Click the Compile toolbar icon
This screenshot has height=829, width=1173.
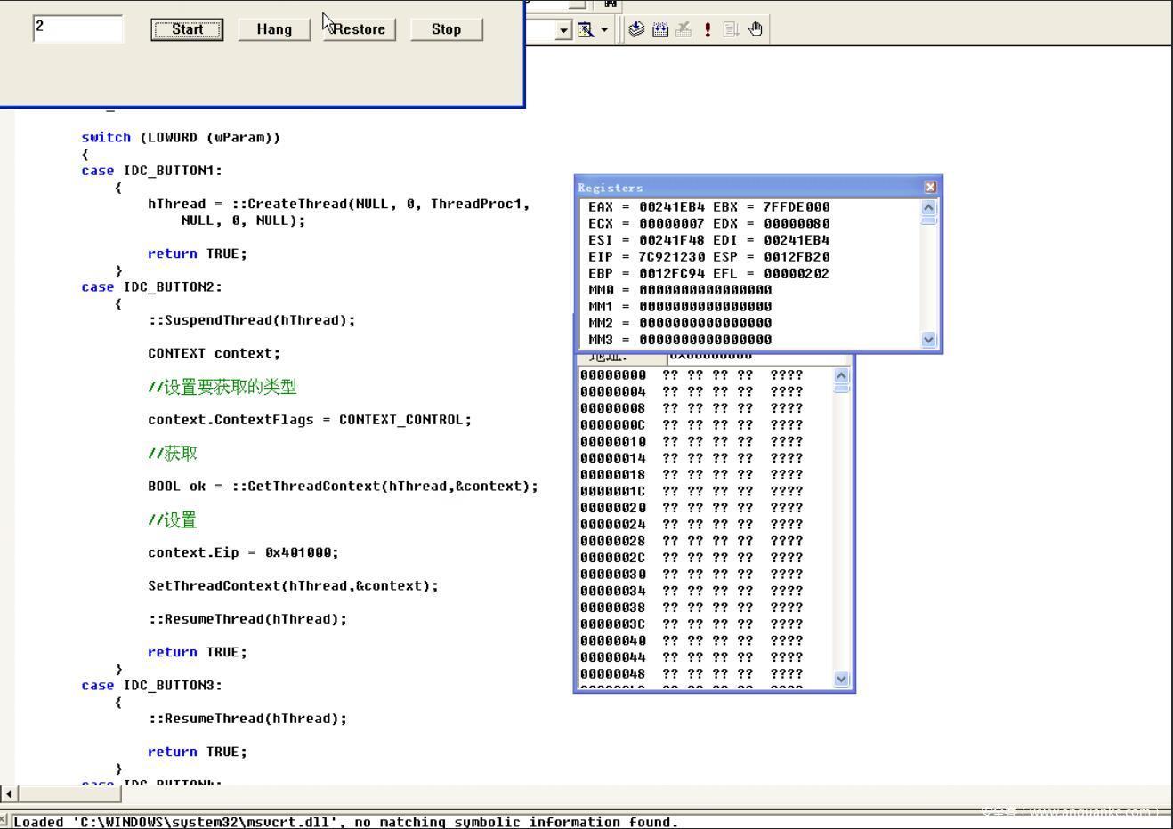[x=636, y=29]
